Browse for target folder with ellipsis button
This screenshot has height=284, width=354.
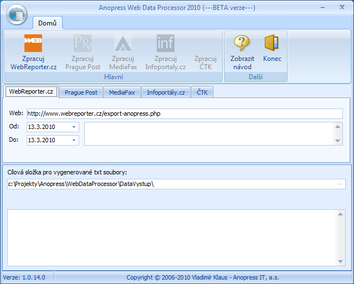(x=340, y=184)
